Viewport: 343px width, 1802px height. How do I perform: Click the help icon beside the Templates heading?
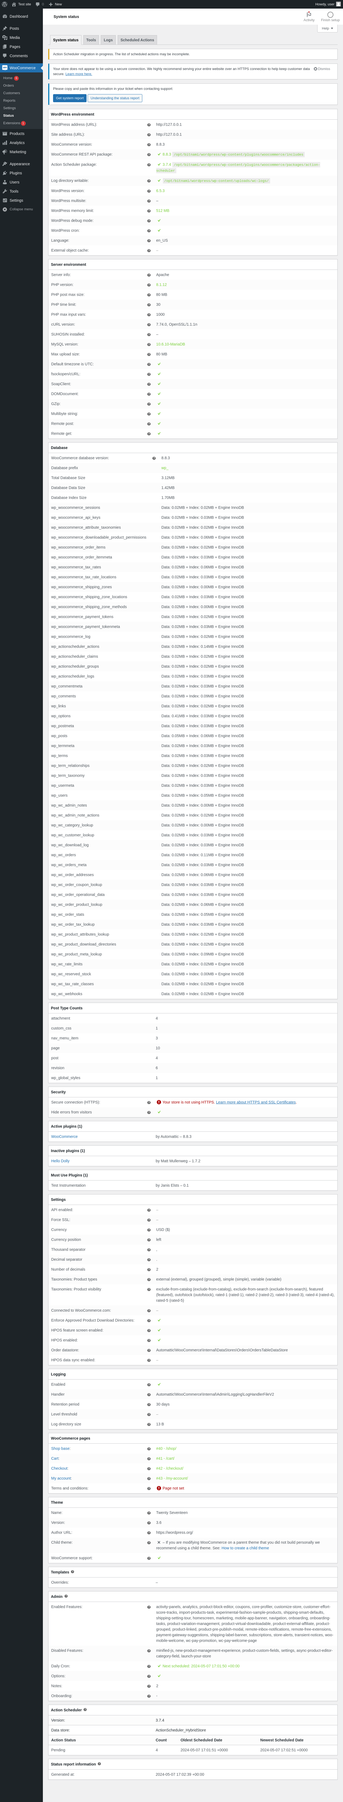pyautogui.click(x=73, y=1572)
